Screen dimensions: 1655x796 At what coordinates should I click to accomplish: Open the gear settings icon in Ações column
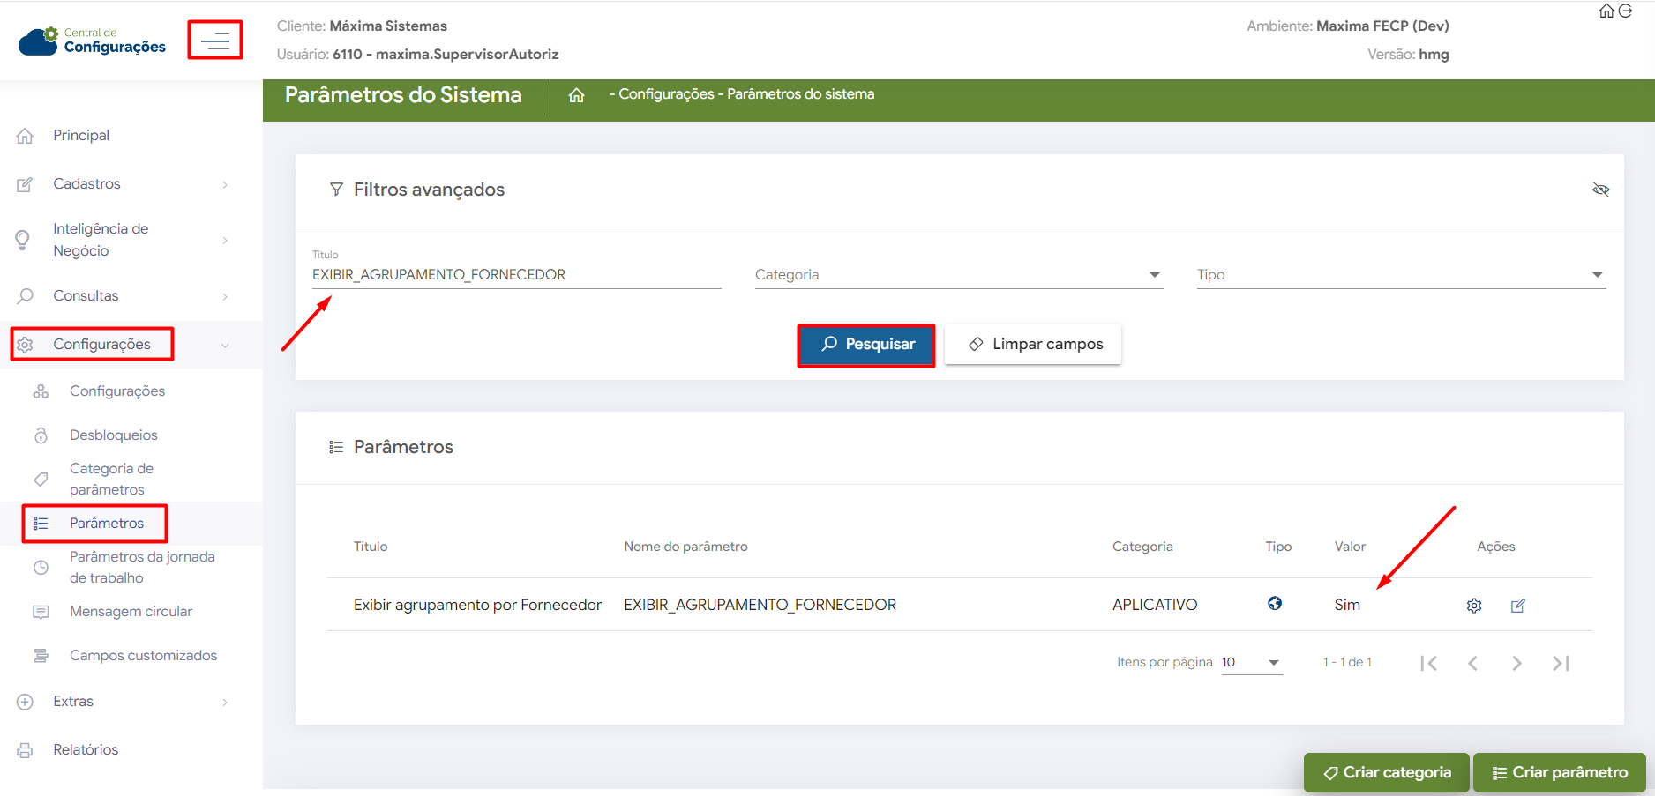coord(1473,606)
